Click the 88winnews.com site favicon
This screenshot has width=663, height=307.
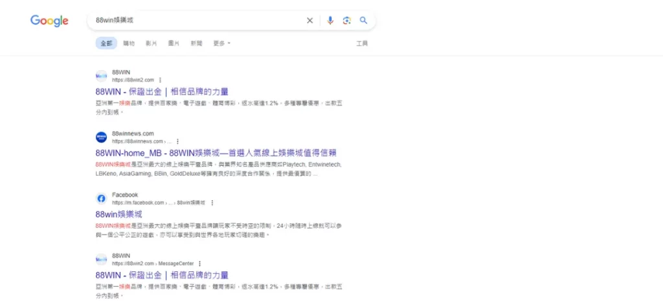[x=102, y=137]
